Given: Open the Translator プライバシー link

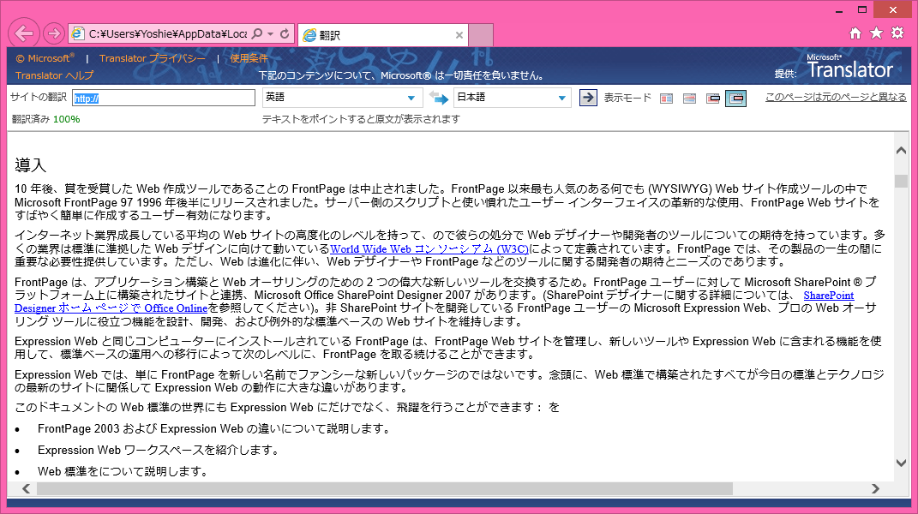Looking at the screenshot, I should click(153, 58).
